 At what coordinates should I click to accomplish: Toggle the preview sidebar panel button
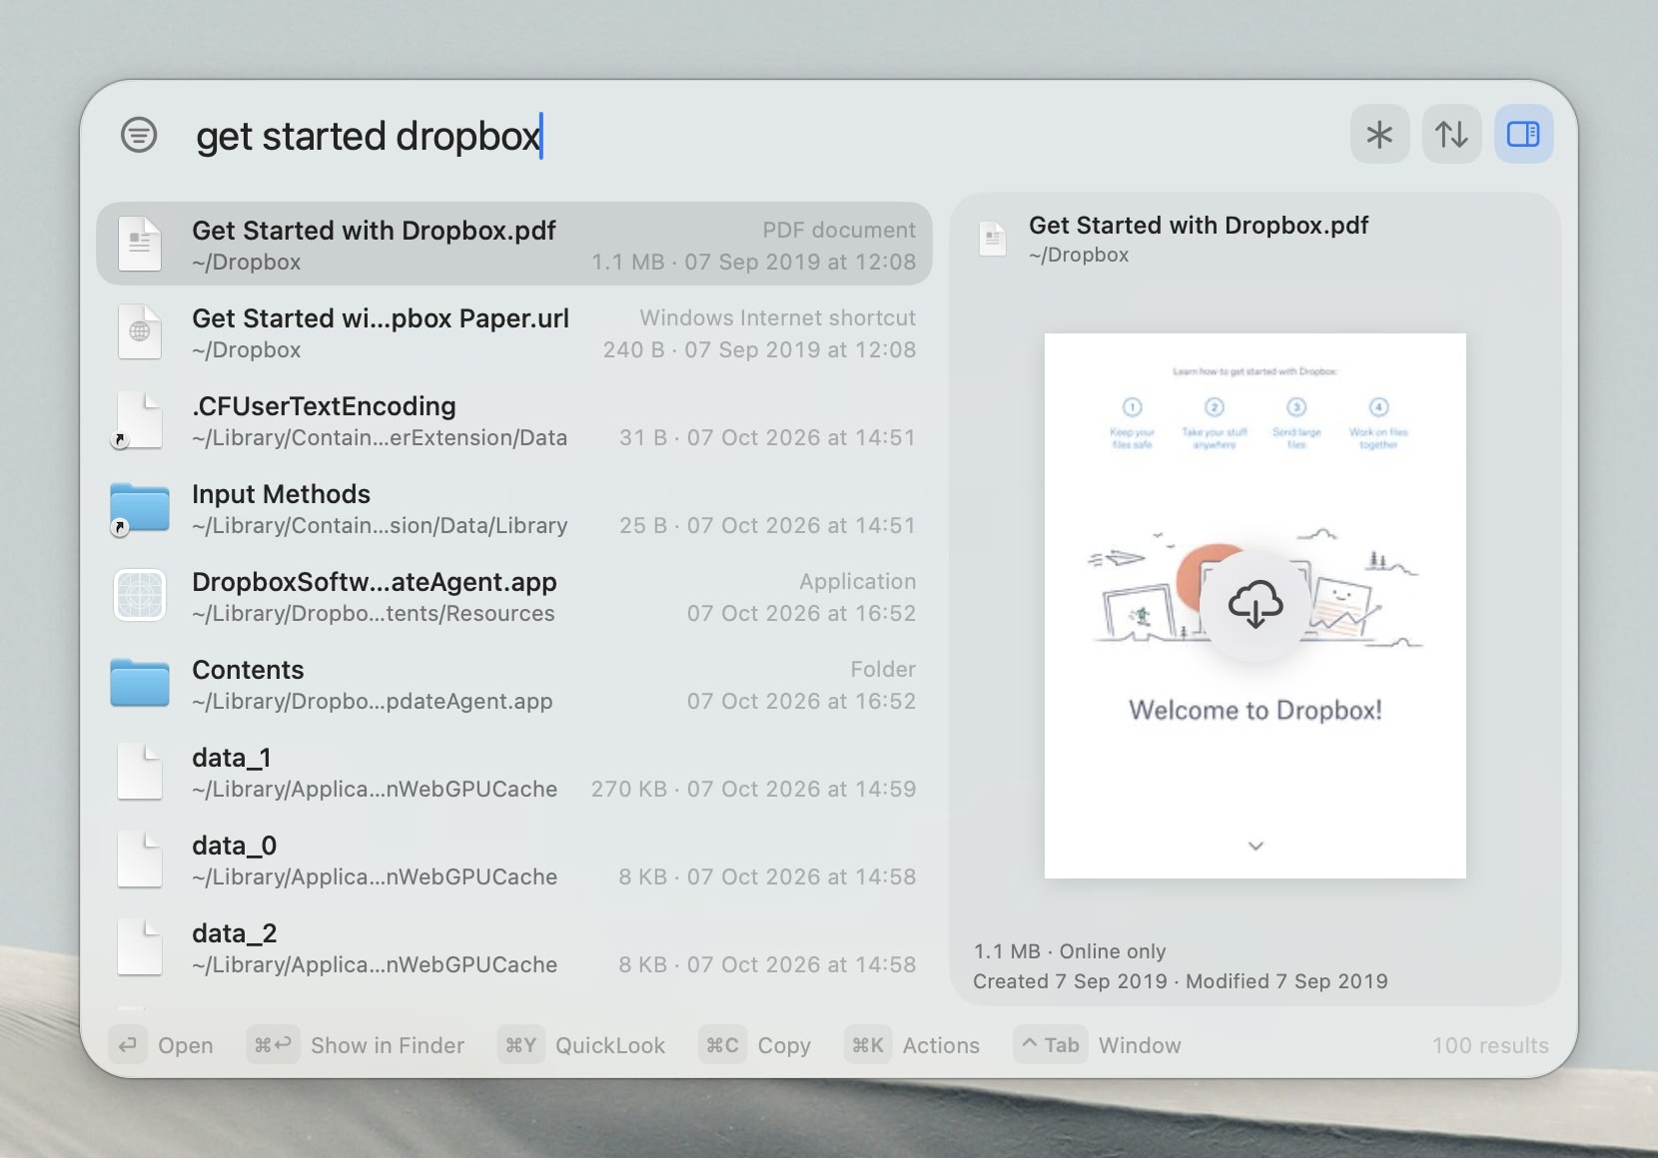1523,134
